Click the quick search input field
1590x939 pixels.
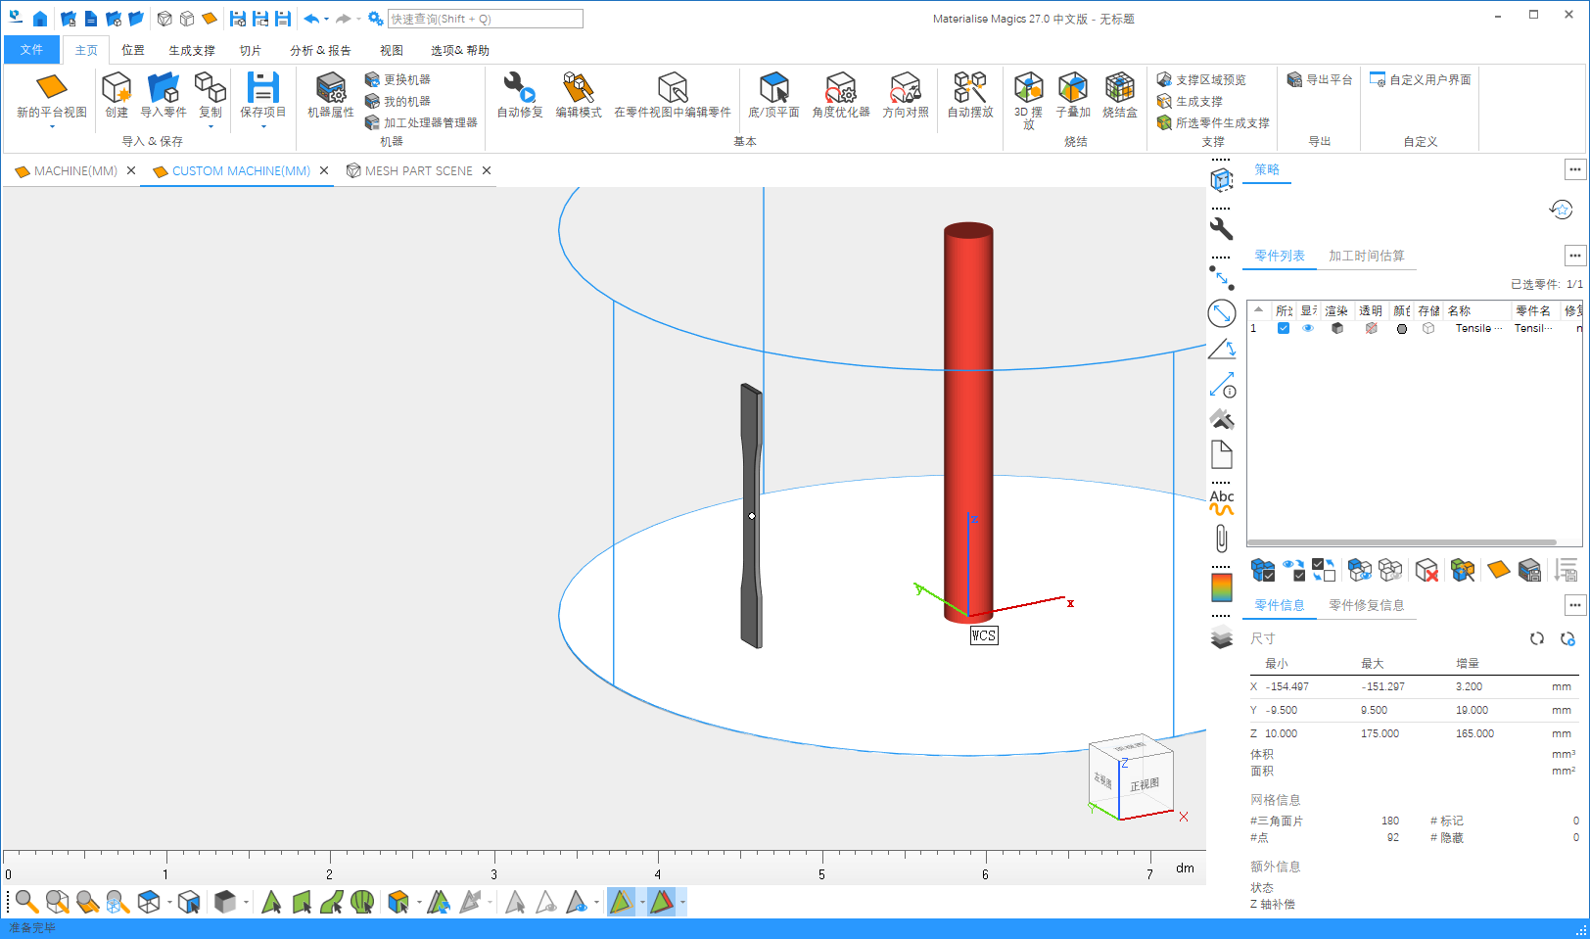click(x=485, y=19)
